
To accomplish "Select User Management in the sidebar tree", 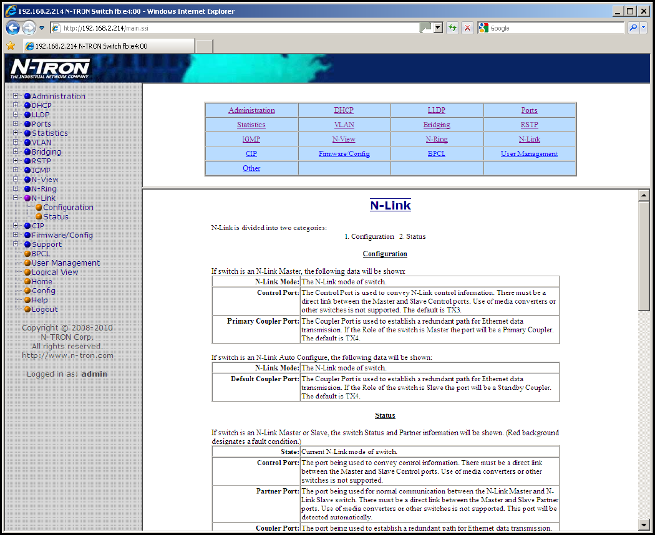I will pos(65,263).
